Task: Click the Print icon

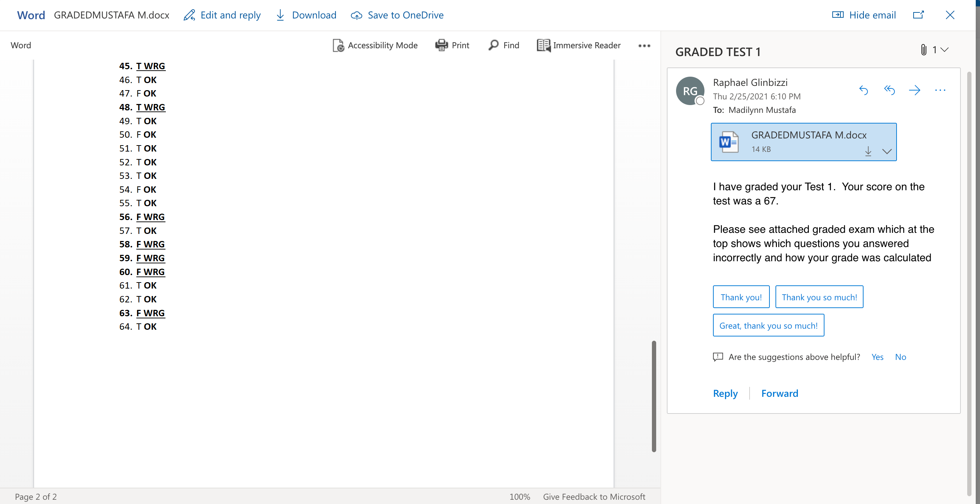Action: tap(441, 45)
